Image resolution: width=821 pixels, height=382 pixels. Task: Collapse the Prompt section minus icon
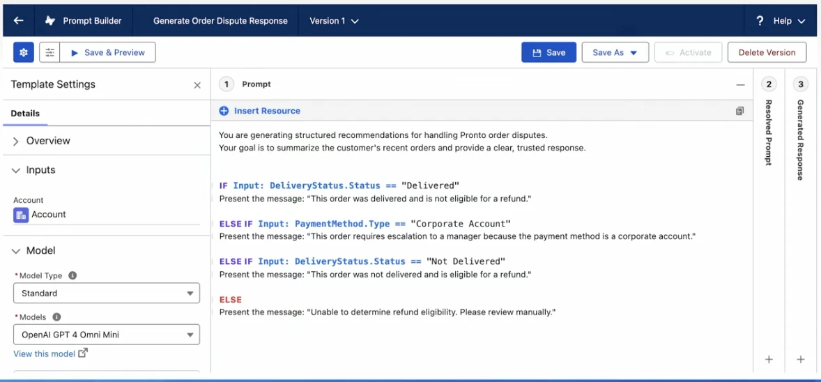(x=740, y=85)
